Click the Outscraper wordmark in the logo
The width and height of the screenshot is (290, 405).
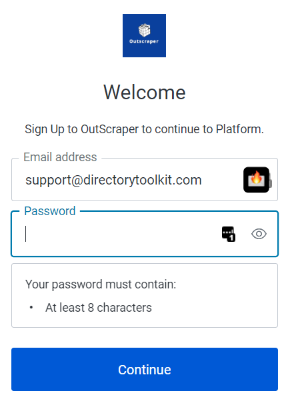(x=144, y=41)
